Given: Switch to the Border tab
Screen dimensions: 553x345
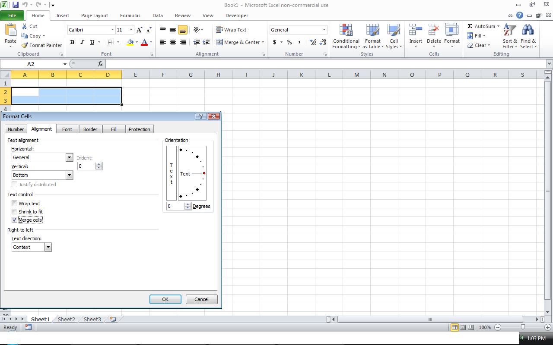Looking at the screenshot, I should point(90,129).
